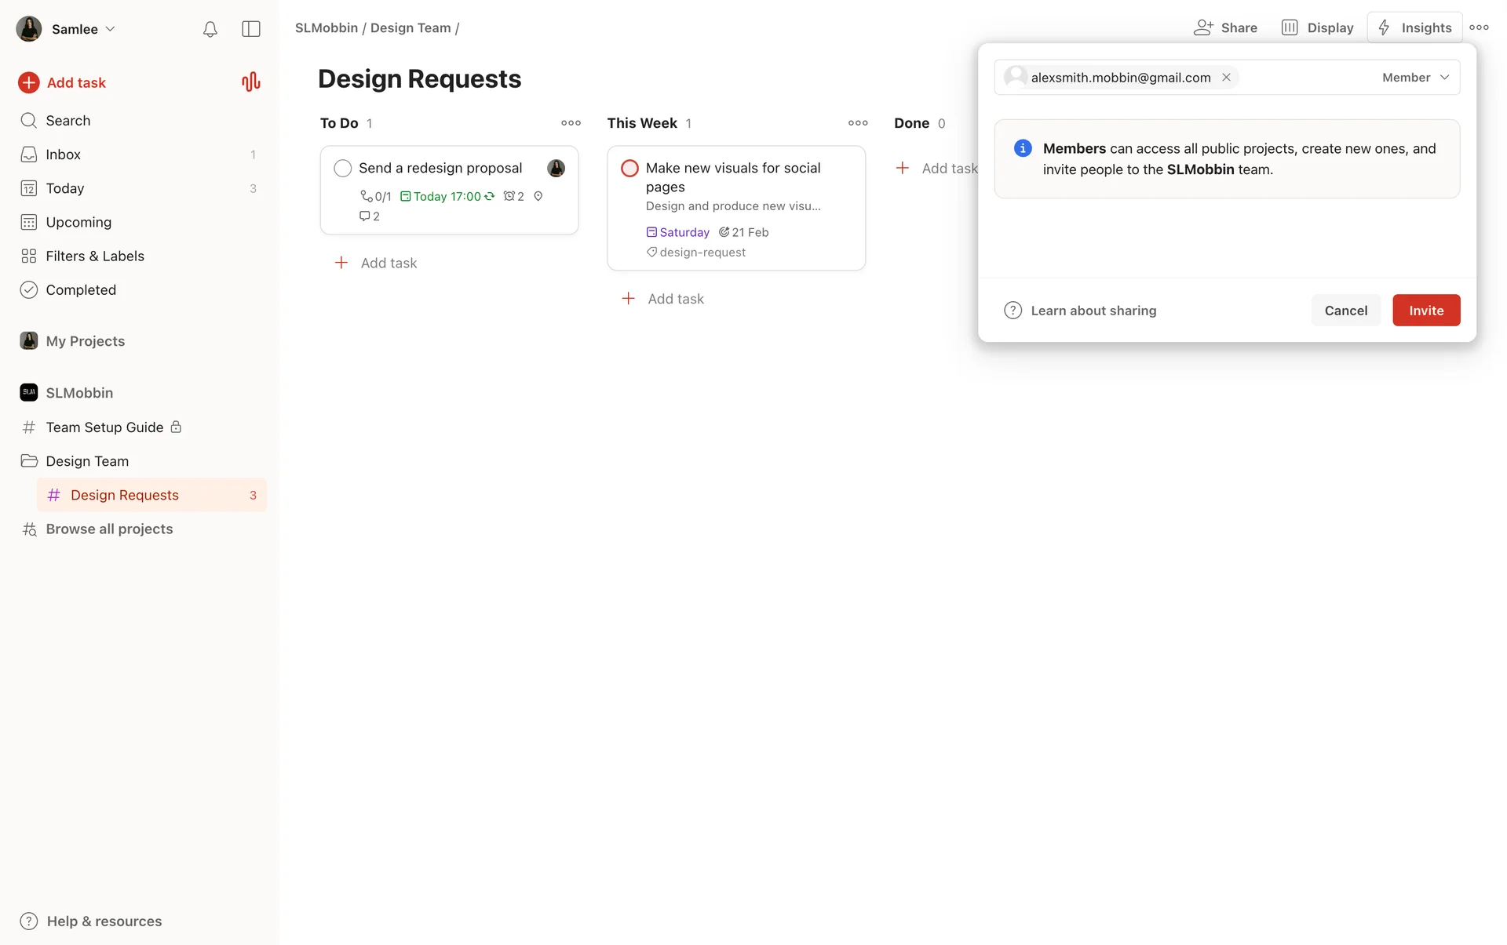This screenshot has width=1507, height=945.
Task: Check off Make new visuals for social pages
Action: coord(629,168)
